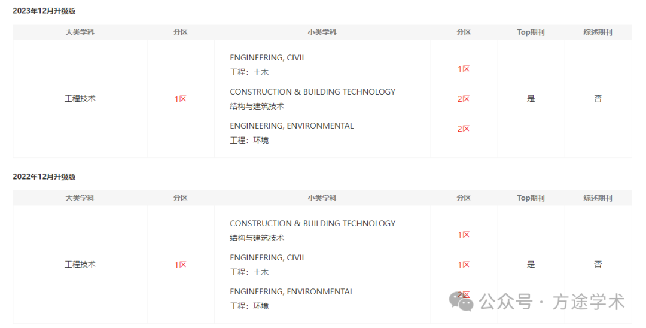
Task: Click 综述期刊 header in the 2023 table
Action: [x=598, y=32]
